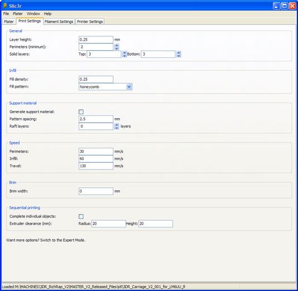Switch to the Filament Settings tab
This screenshot has height=291, width=298.
(x=59, y=22)
